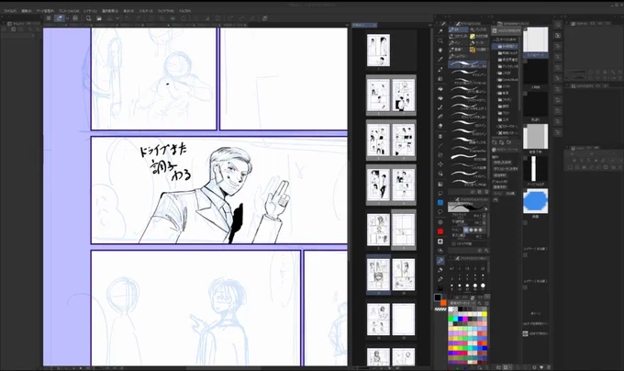Open dropdown arrow beside the save icon

tap(117, 18)
